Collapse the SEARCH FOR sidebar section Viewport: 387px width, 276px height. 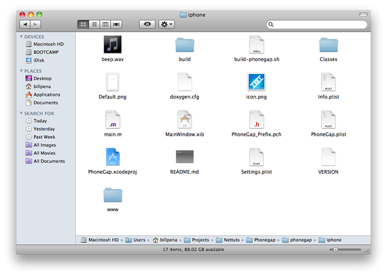click(x=21, y=113)
